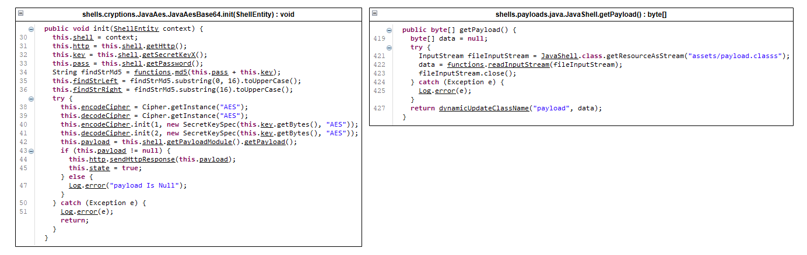Image resolution: width=807 pixels, height=255 pixels.
Task: Follow the getPassword() link on line 33
Action: pos(168,63)
